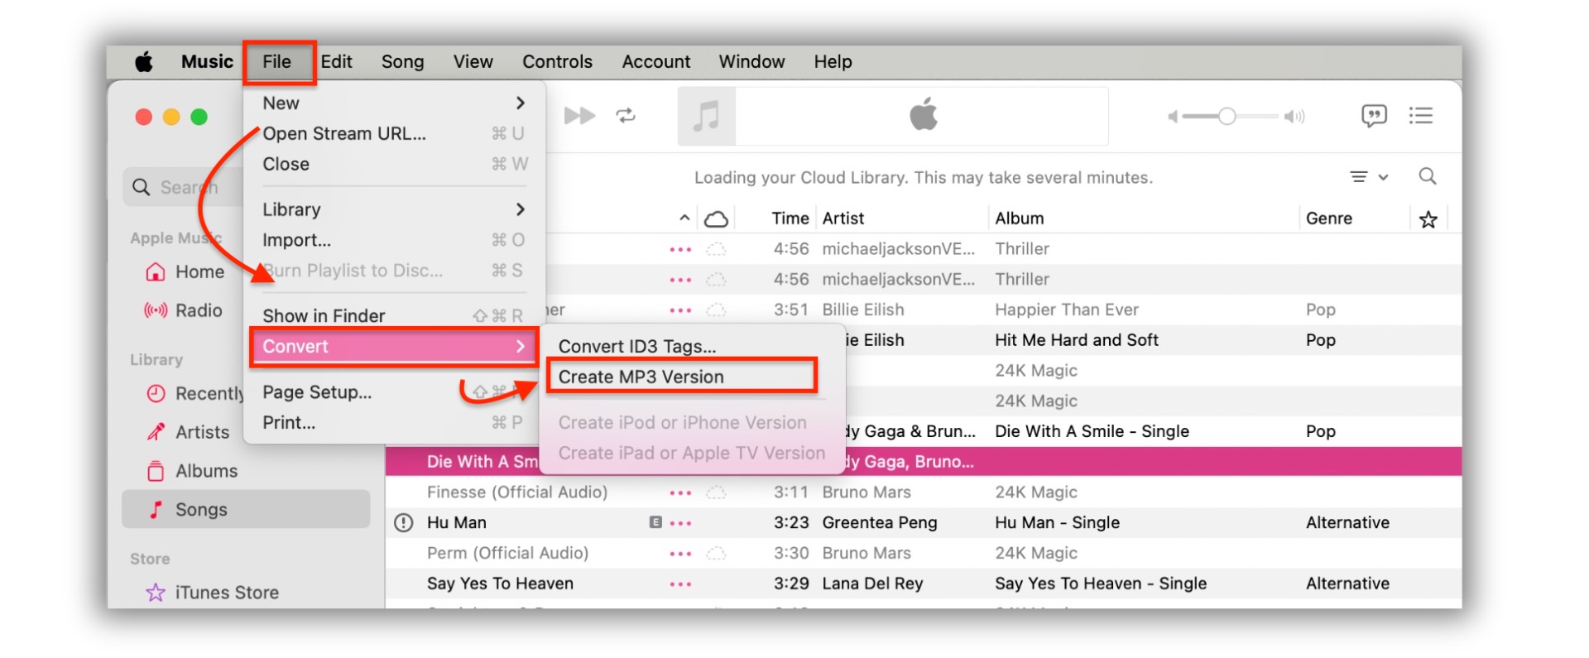Open more options for Billie Eilish 3:51 song

(680, 310)
